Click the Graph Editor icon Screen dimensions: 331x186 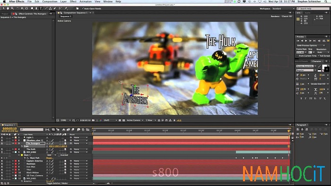[87, 130]
